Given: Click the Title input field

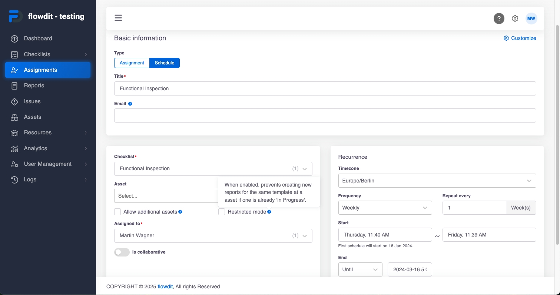Looking at the screenshot, I should (x=325, y=88).
